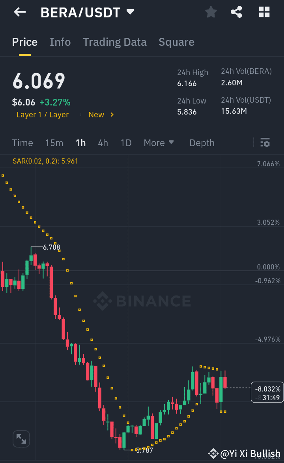This screenshot has width=284, height=463.
Task: Open the New listing chevron link
Action: point(101,115)
